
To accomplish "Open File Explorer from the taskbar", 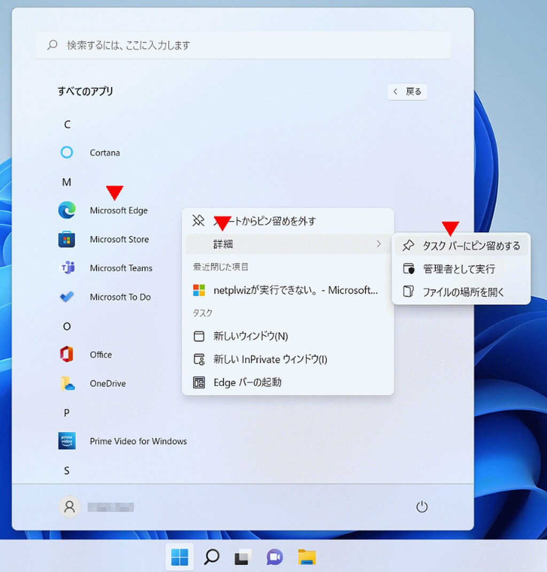I will (307, 557).
